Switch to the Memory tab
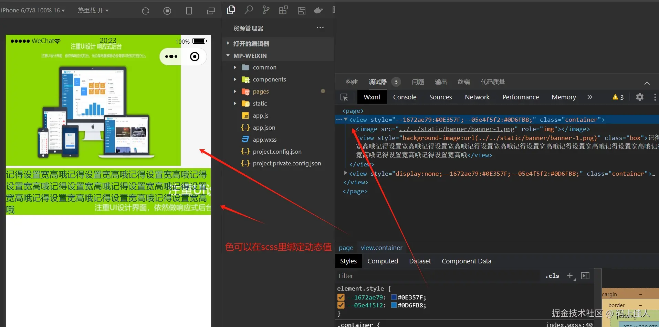 (564, 97)
